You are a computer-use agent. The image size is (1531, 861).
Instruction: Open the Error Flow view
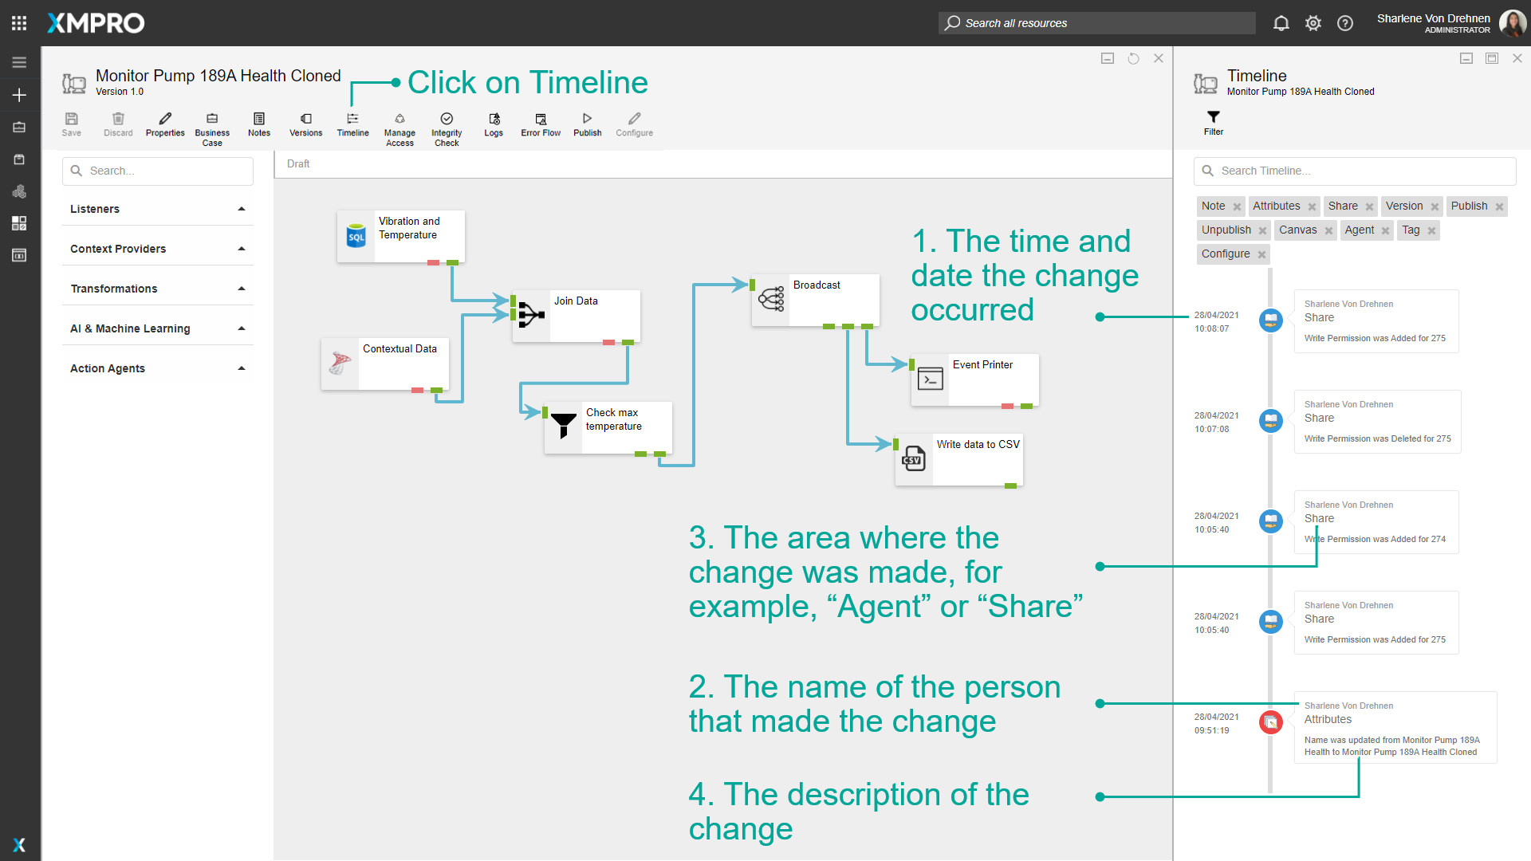[x=541, y=125]
